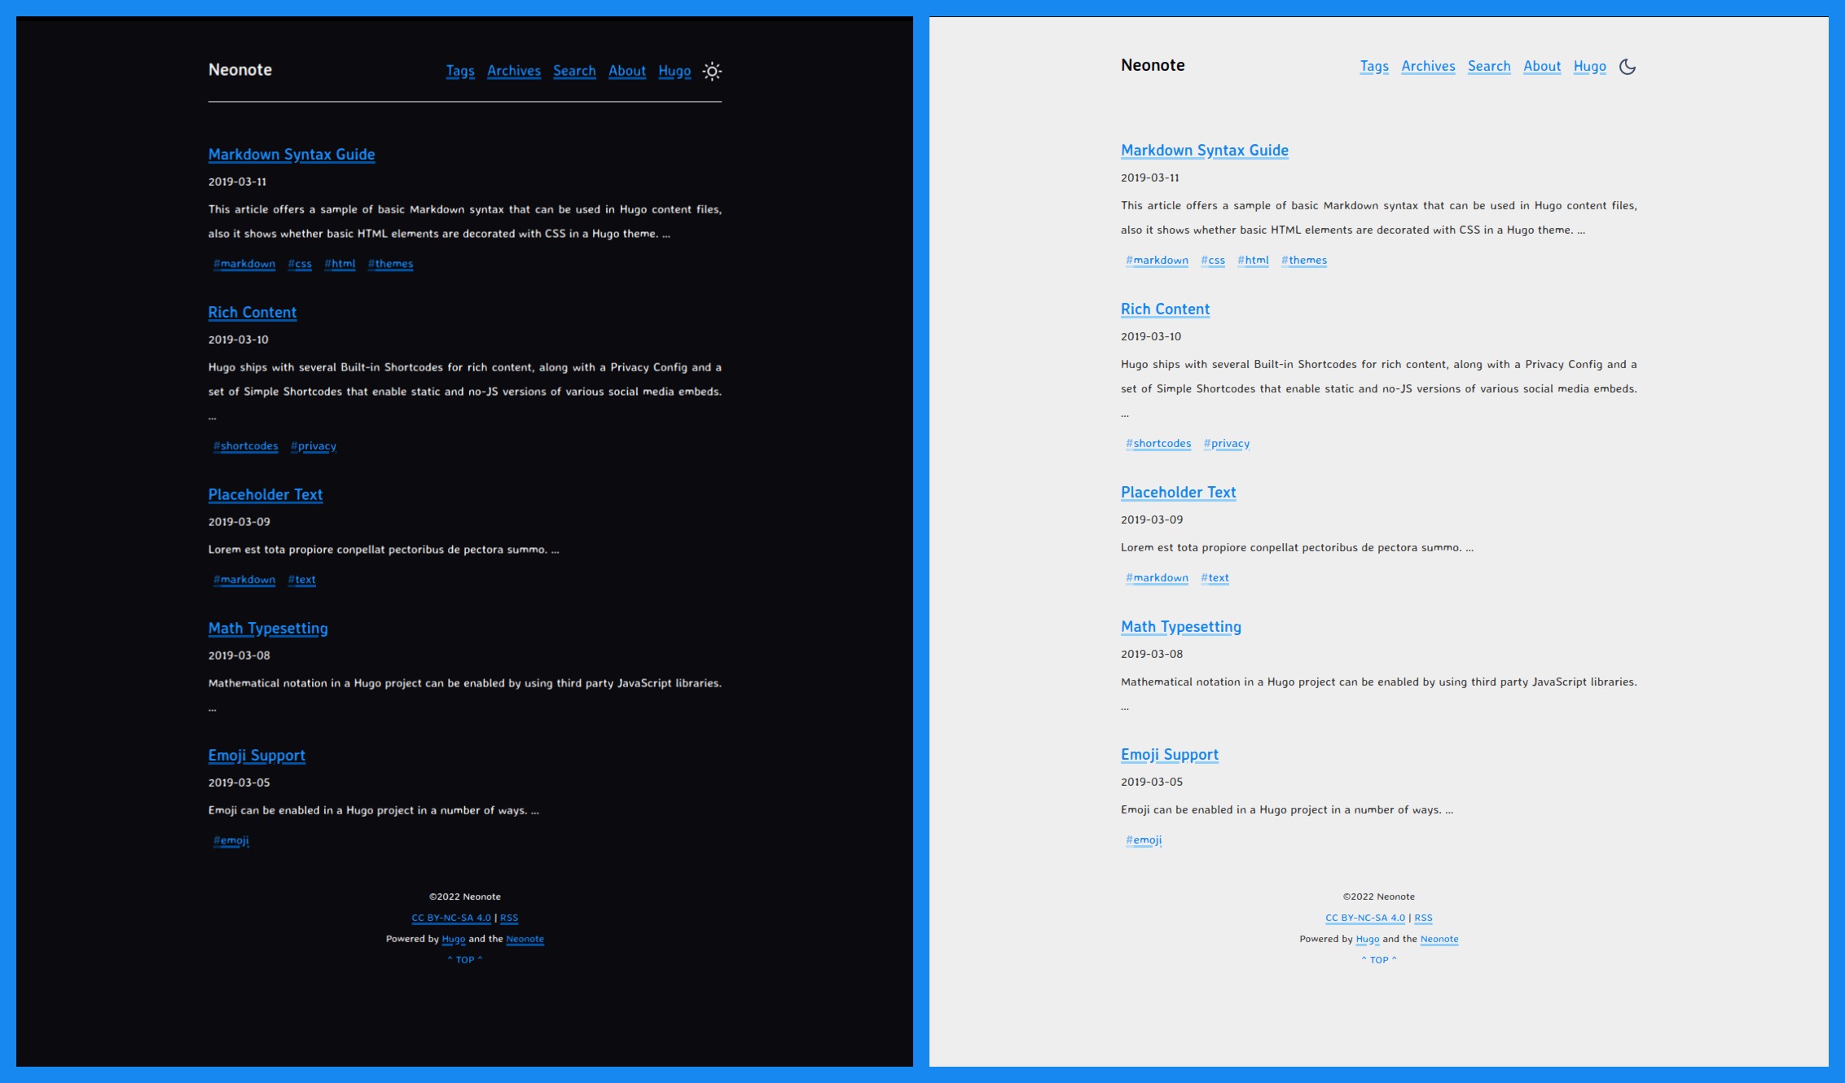Open Markdown Syntax Guide article
Viewport: 1845px width, 1083px height.
click(x=290, y=153)
